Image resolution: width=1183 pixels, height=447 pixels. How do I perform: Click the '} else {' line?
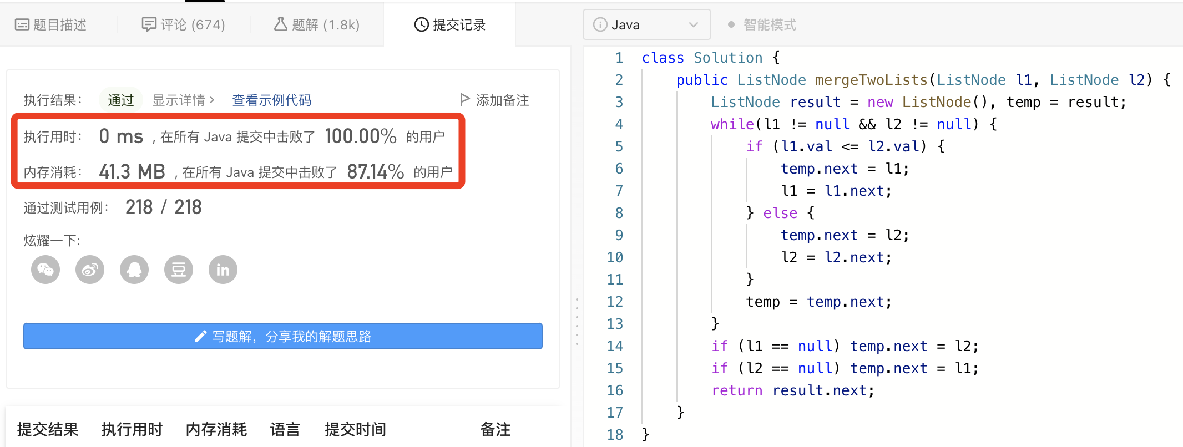coord(780,213)
